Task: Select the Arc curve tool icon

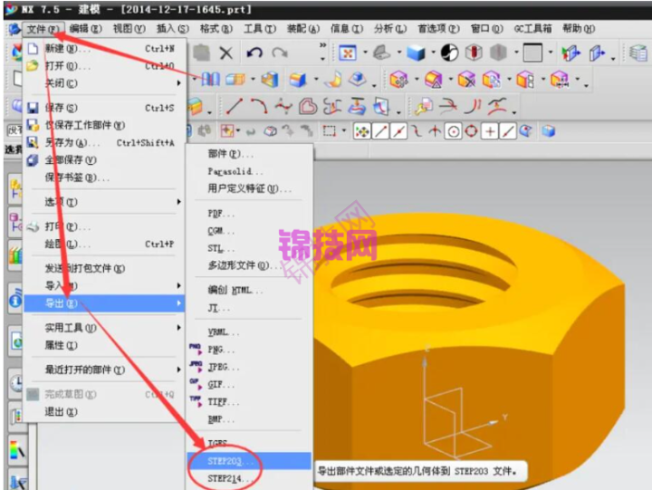Action: (x=259, y=106)
